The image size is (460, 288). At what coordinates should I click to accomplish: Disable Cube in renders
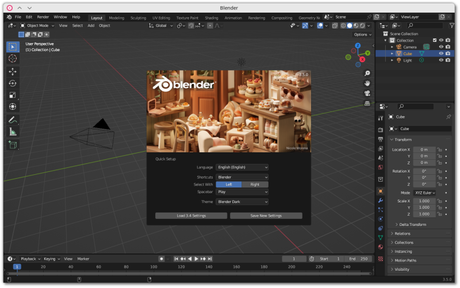448,53
